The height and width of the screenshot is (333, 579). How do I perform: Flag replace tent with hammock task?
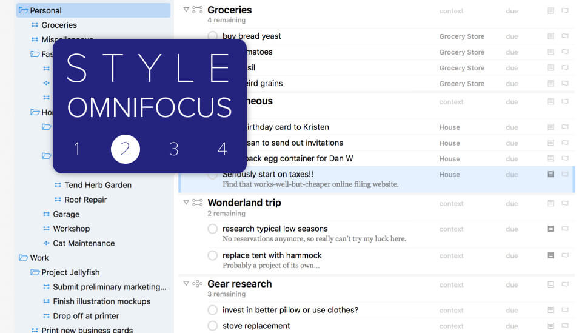point(565,255)
